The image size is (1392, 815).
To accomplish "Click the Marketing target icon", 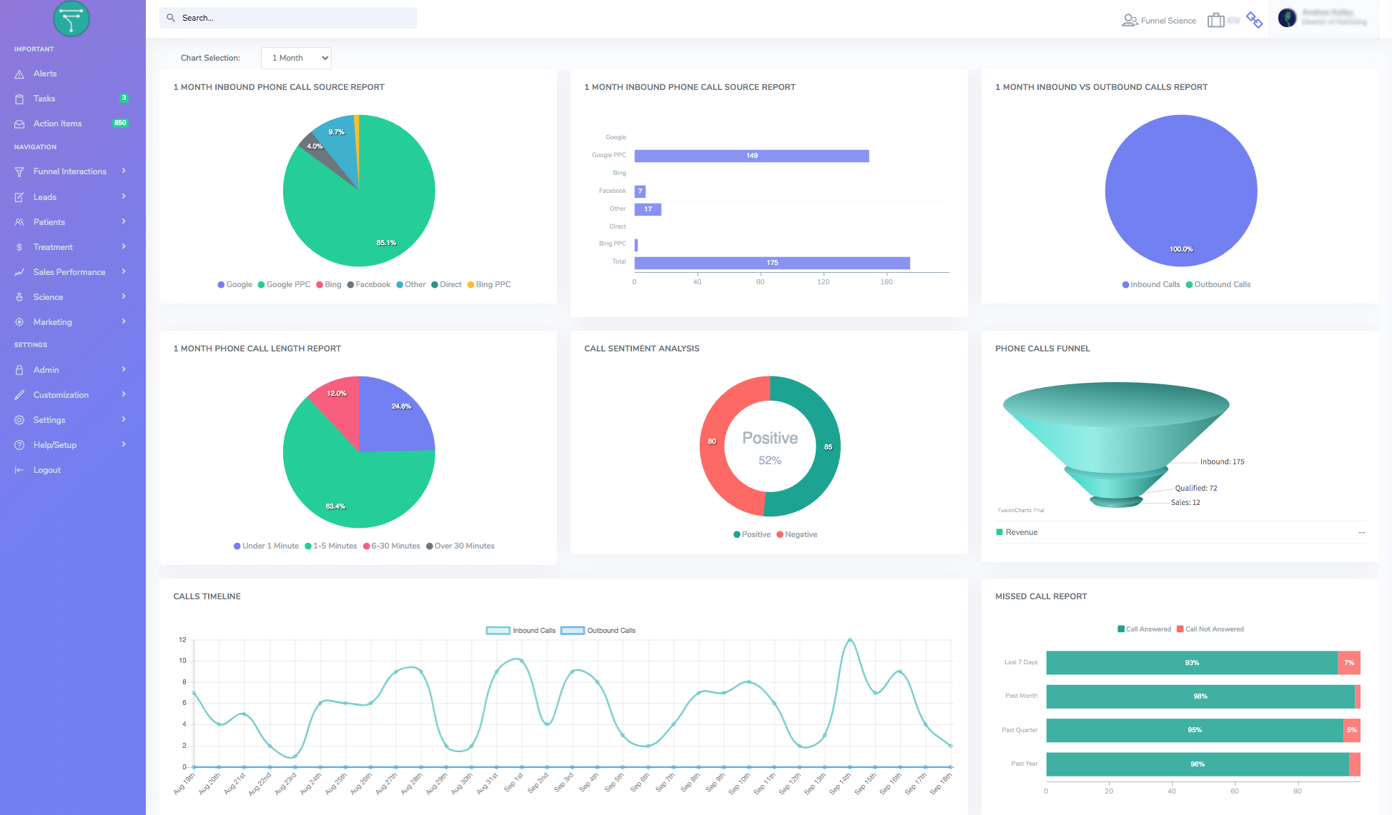I will [19, 322].
